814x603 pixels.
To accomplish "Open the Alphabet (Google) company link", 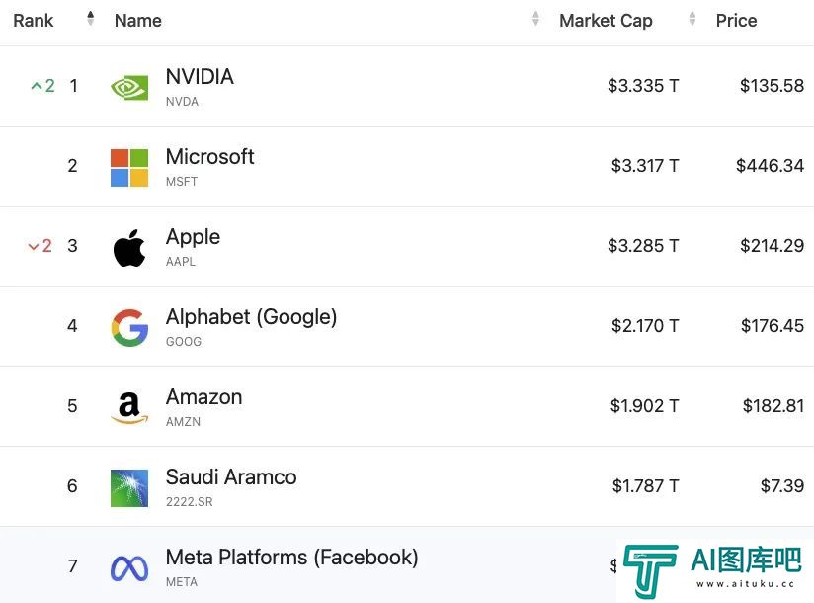I will [251, 316].
